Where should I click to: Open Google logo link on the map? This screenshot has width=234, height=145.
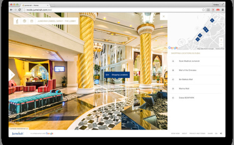173,48
